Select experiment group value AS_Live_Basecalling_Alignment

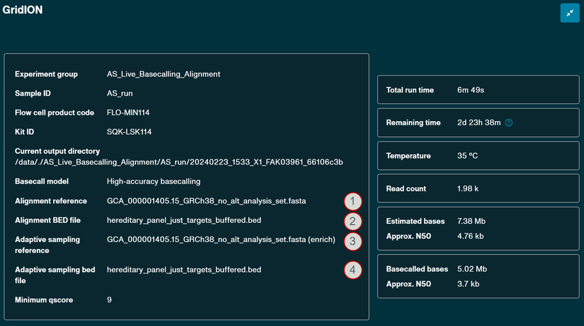coord(164,74)
